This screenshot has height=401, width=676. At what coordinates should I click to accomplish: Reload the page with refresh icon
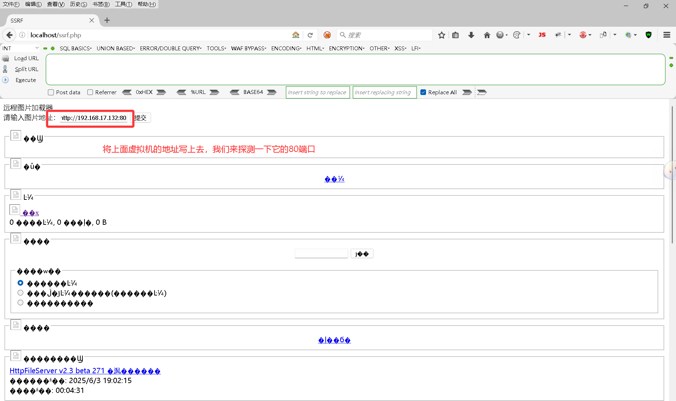point(310,35)
